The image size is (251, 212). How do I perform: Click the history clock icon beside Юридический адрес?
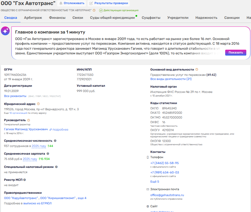pyautogui.click(x=38, y=104)
